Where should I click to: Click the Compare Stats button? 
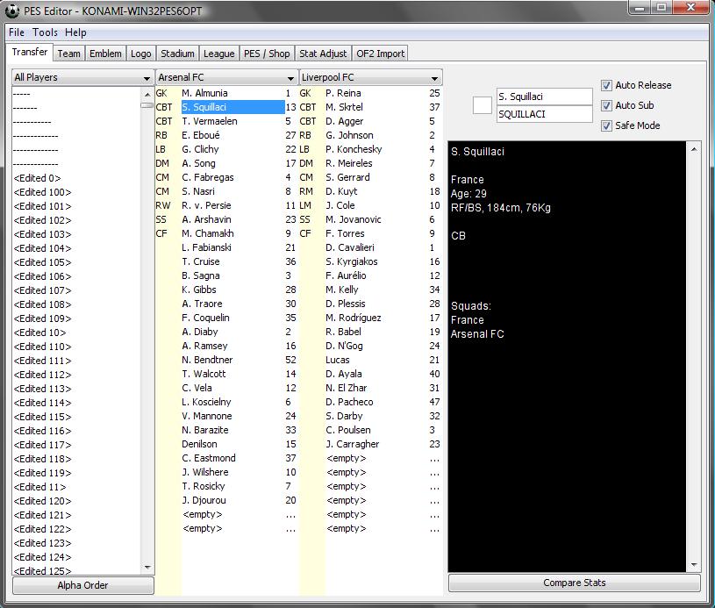pos(574,583)
